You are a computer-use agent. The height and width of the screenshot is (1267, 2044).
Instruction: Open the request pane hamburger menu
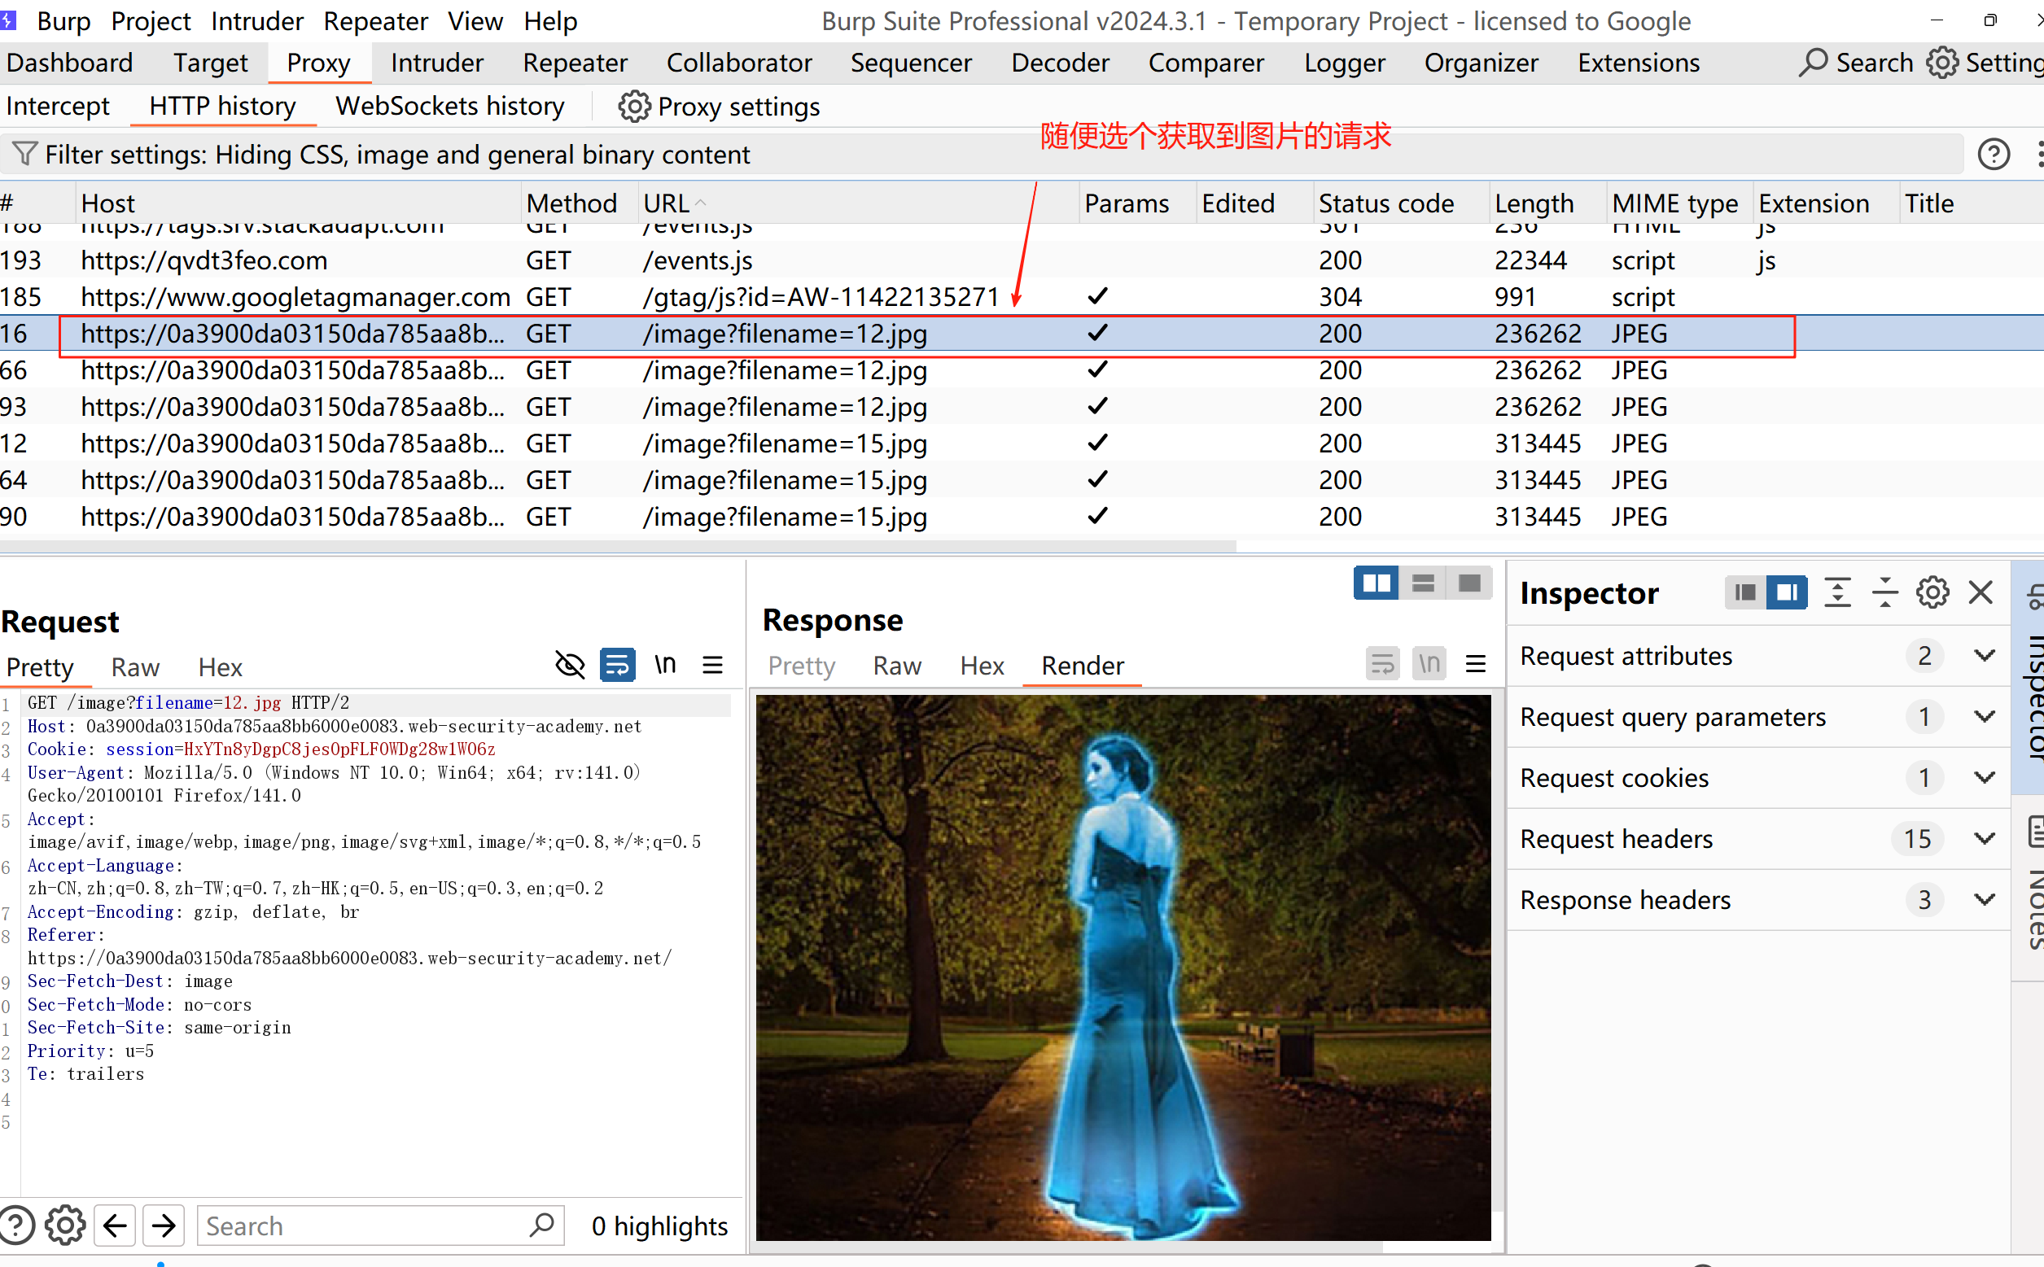click(x=712, y=666)
